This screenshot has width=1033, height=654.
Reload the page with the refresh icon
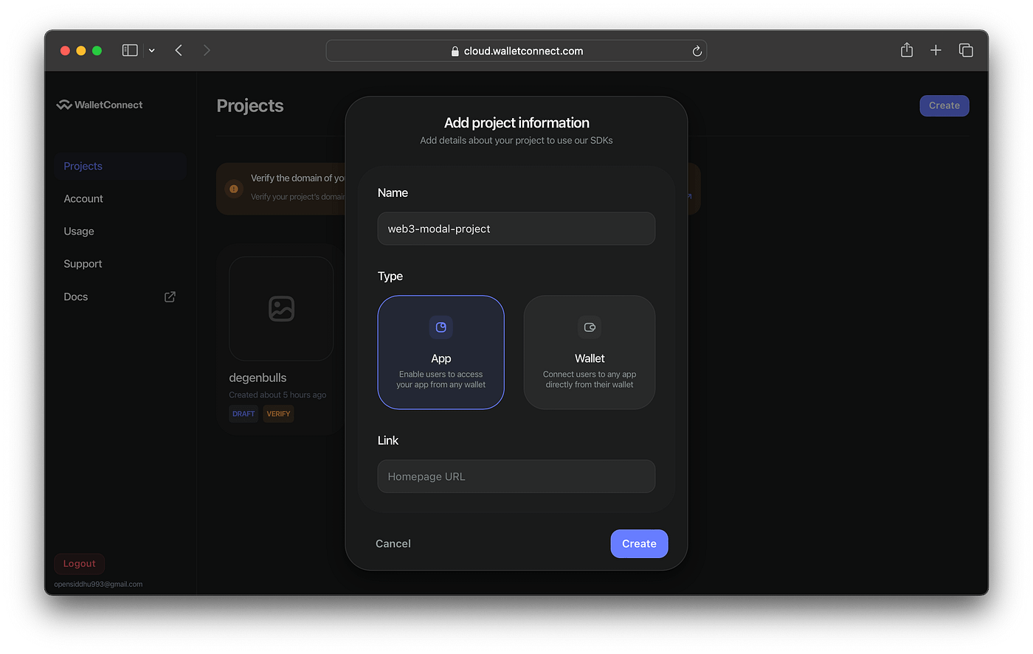pos(697,50)
